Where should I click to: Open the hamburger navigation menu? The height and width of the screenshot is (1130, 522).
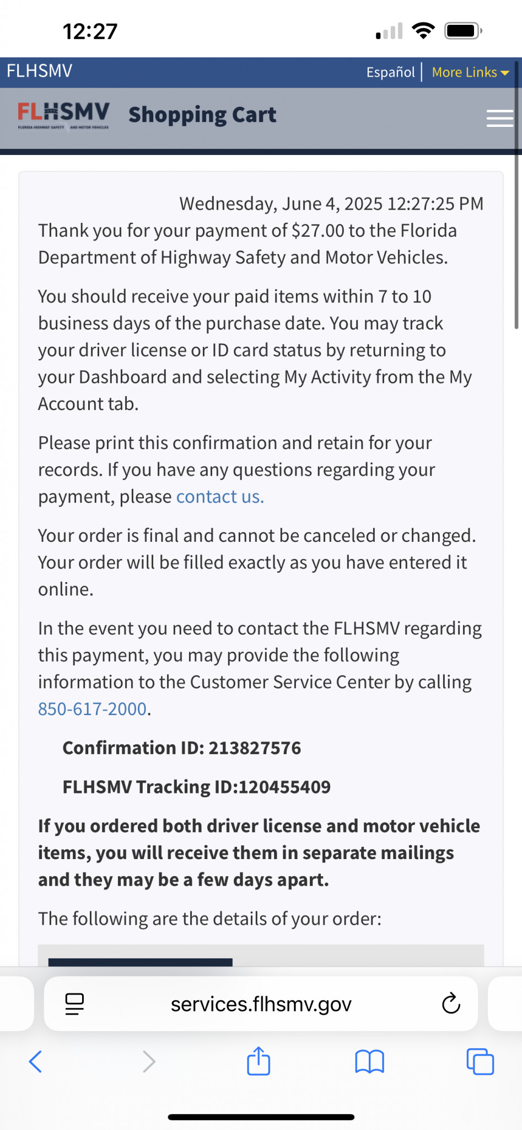(x=499, y=118)
